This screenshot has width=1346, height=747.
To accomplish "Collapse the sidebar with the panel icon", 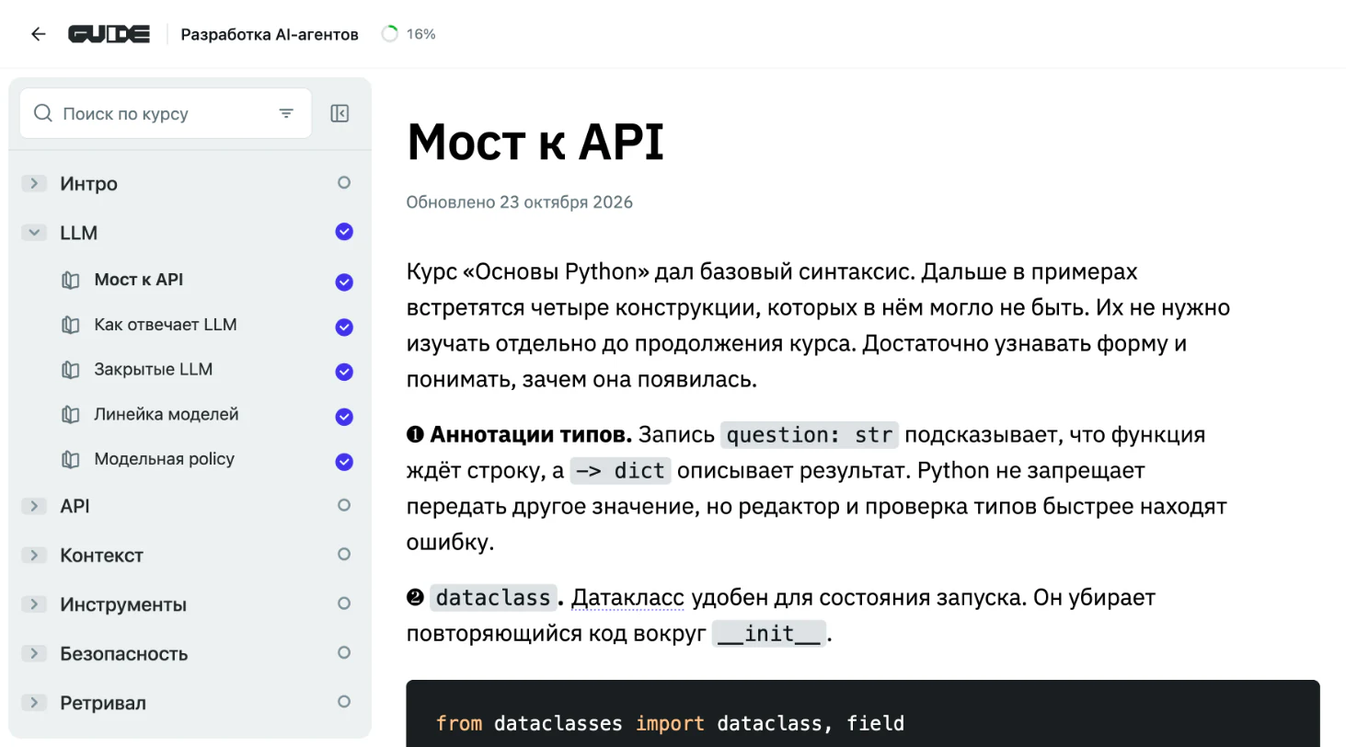I will (339, 113).
